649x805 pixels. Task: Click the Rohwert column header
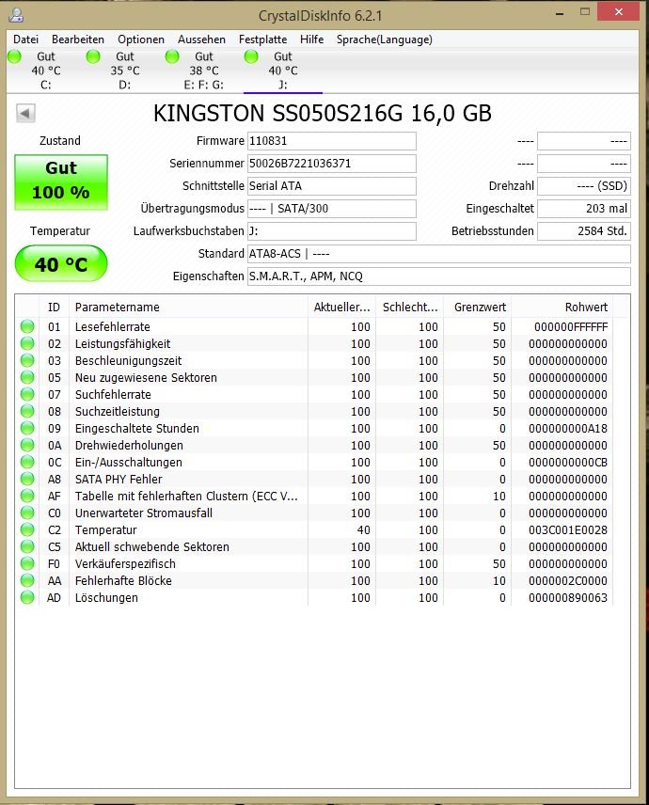click(x=562, y=307)
